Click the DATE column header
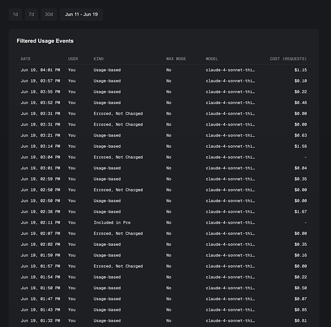 coord(26,59)
